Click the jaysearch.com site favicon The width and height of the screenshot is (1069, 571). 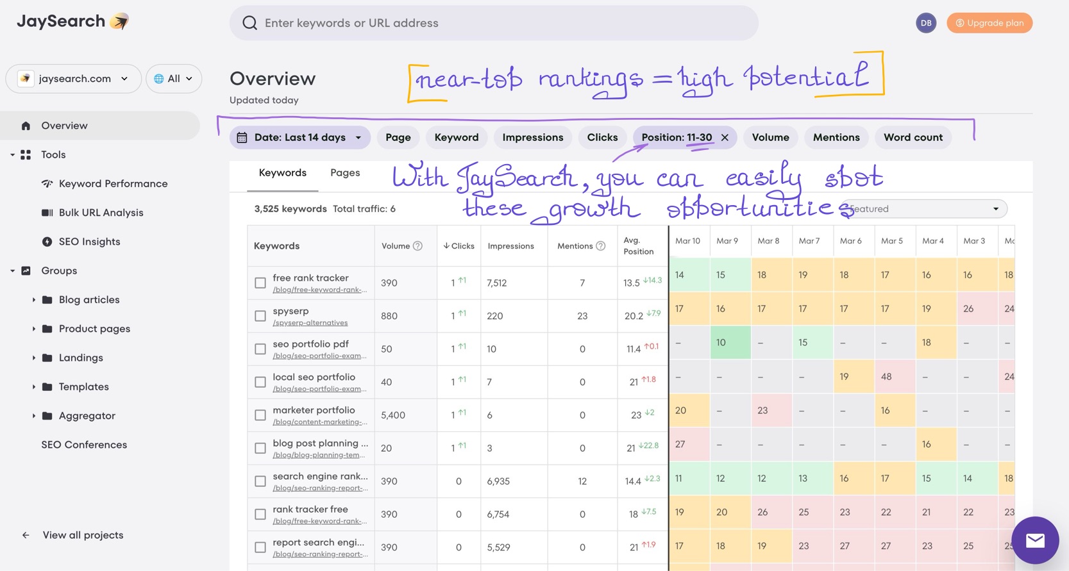[25, 78]
